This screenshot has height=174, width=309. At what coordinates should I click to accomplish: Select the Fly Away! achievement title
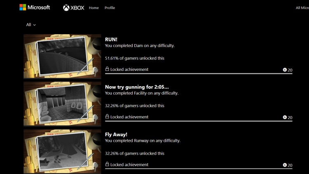116,135
